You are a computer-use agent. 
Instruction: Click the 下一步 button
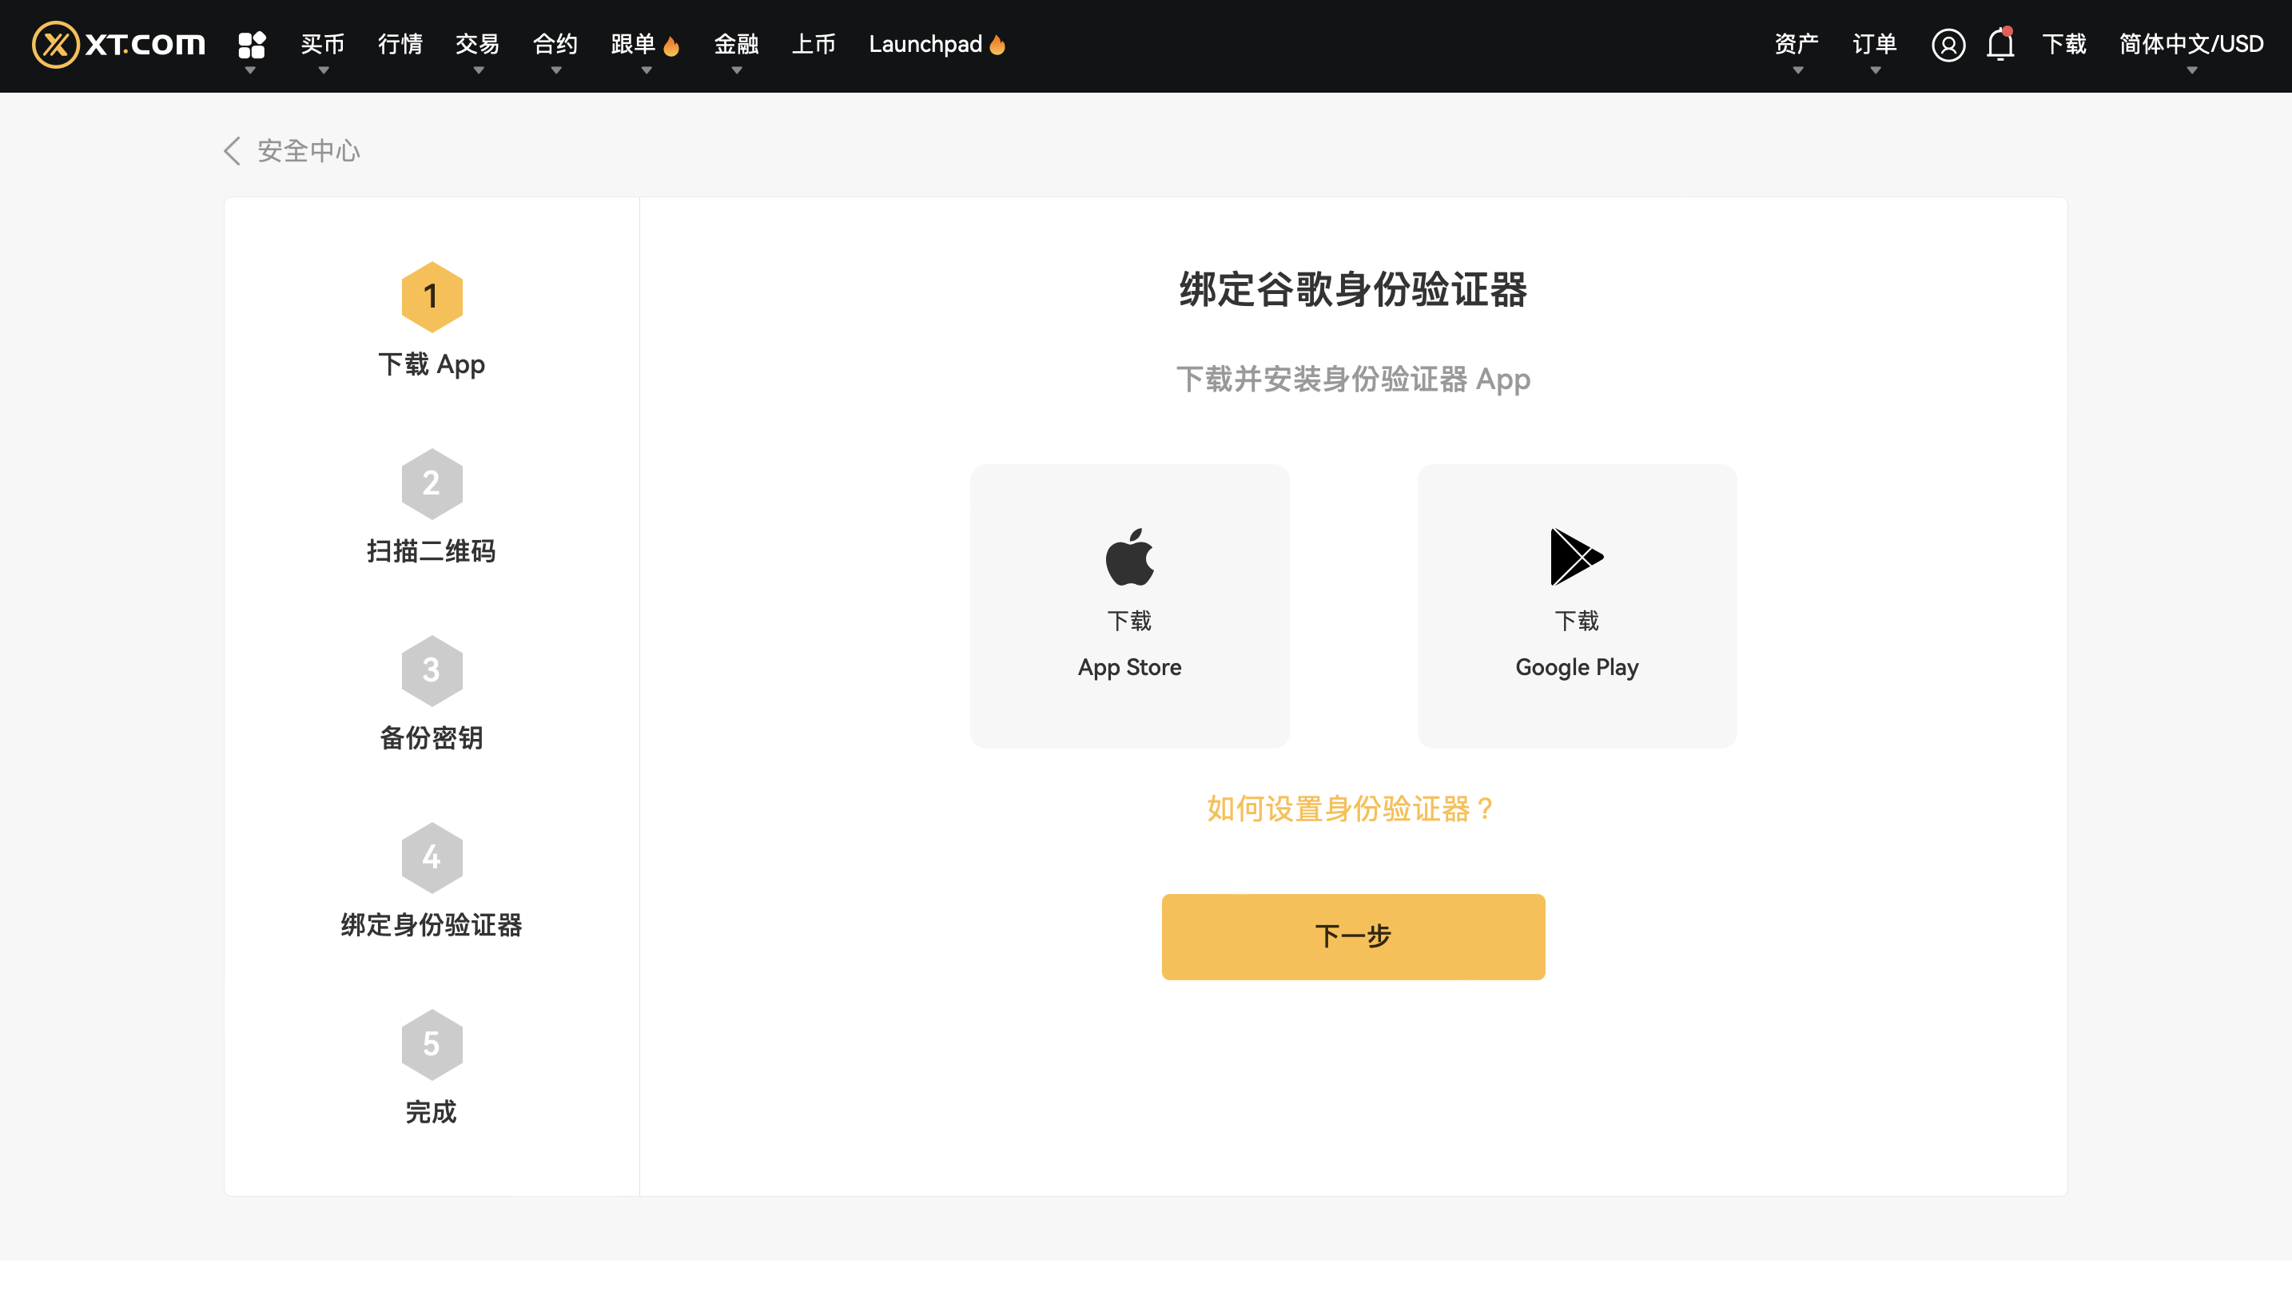(1353, 936)
